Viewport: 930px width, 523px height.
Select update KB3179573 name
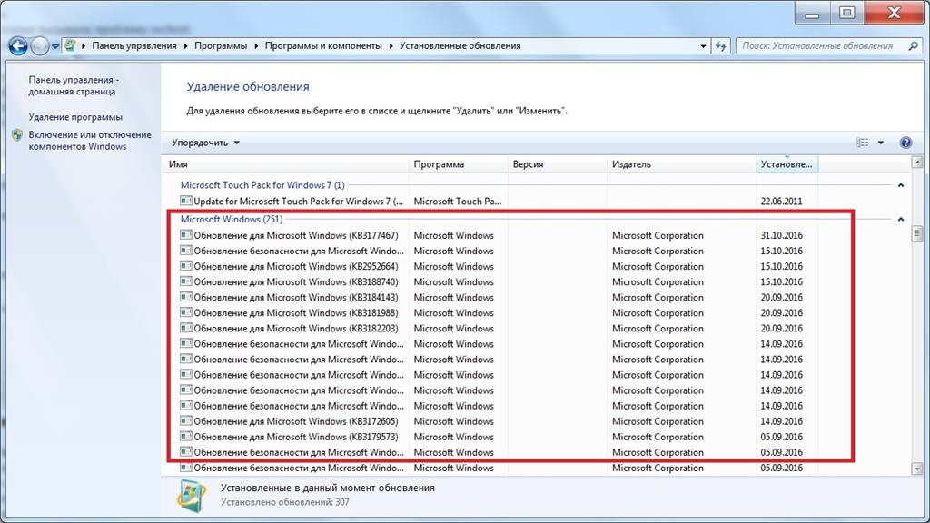click(x=296, y=437)
